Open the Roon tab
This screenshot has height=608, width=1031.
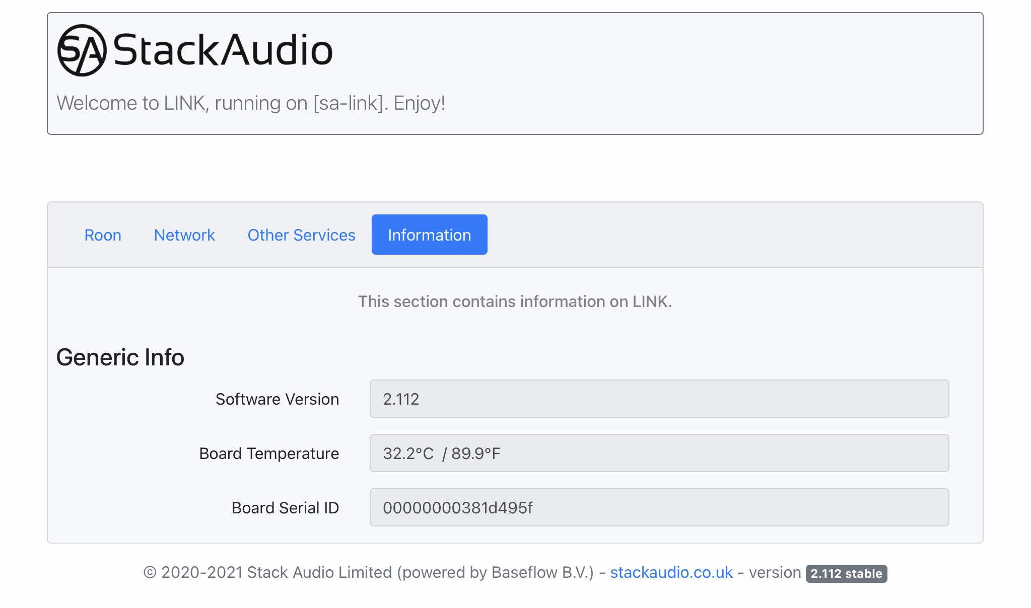coord(103,235)
